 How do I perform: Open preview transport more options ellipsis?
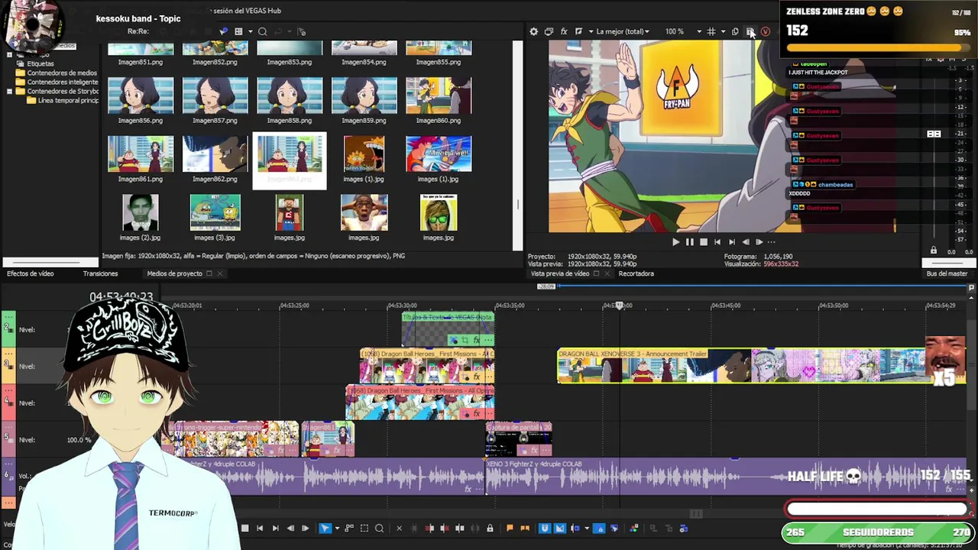pyautogui.click(x=771, y=242)
